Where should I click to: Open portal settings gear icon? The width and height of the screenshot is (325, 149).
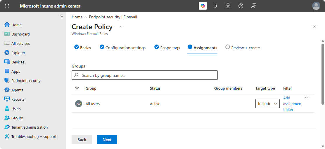(x=228, y=6)
